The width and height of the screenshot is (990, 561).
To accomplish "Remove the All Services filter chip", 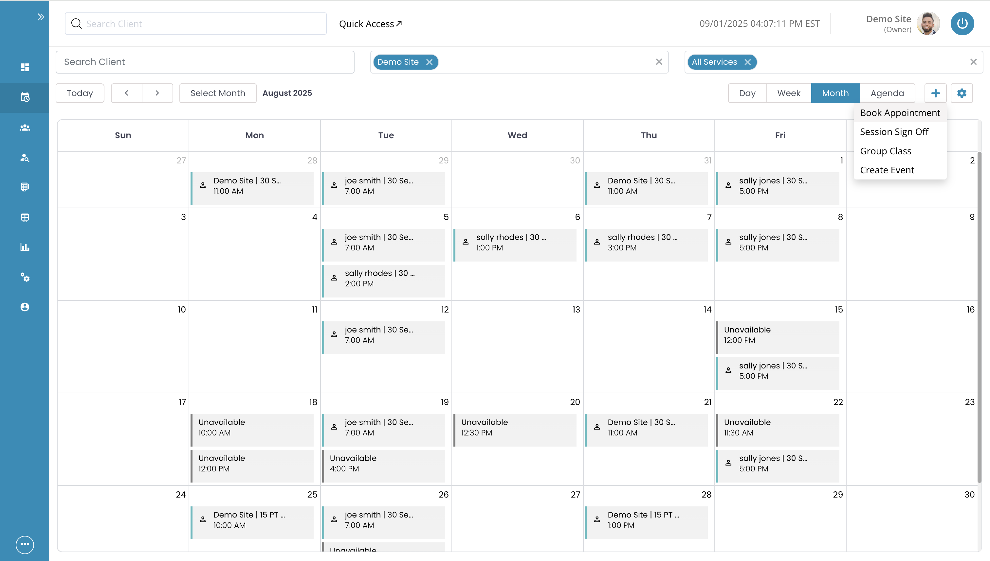I will (747, 62).
